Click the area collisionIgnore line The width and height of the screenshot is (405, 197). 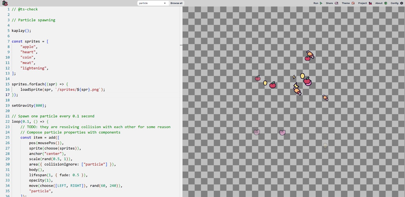(72, 164)
